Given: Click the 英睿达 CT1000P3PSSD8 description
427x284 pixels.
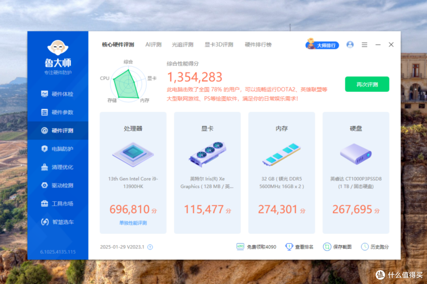Looking at the screenshot, I should 356,183.
